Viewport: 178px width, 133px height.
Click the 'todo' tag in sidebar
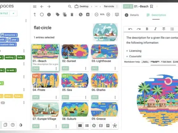[x=21, y=57]
